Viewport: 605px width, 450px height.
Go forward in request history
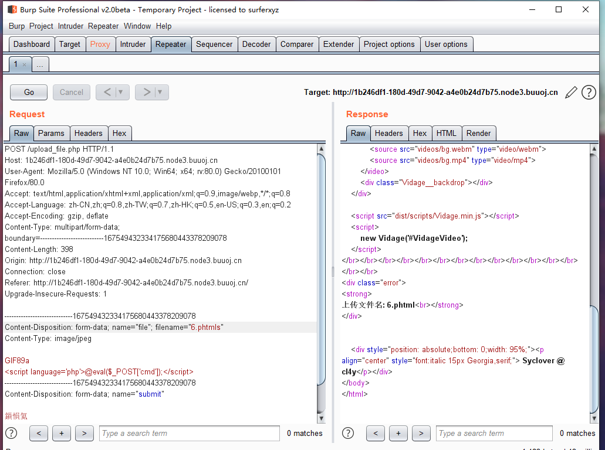pos(147,92)
